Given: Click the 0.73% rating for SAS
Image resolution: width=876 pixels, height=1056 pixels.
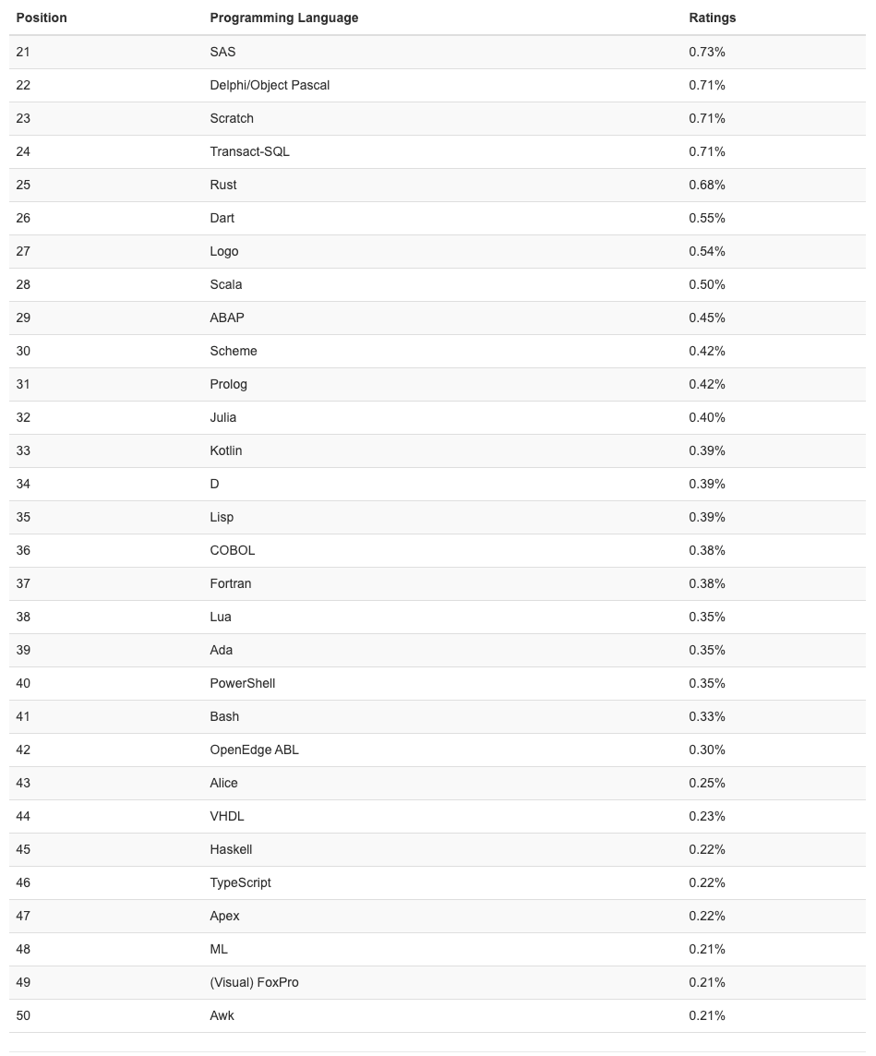Looking at the screenshot, I should tap(706, 52).
